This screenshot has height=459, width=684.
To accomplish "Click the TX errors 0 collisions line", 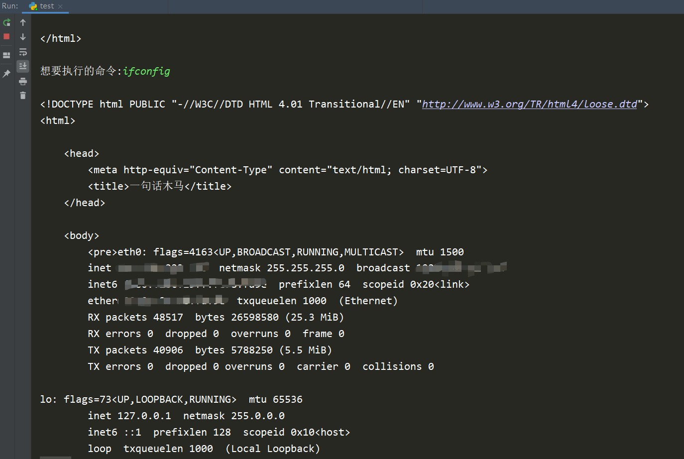I will pos(261,366).
